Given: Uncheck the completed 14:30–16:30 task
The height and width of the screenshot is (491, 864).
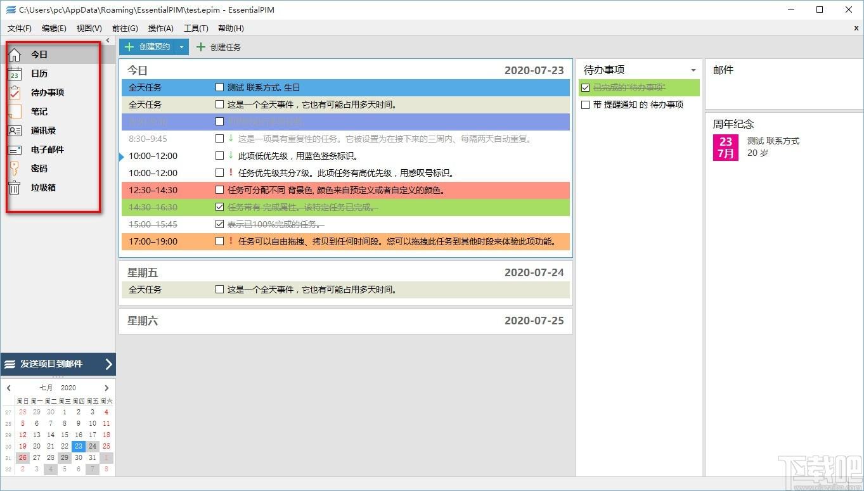Looking at the screenshot, I should click(x=219, y=207).
